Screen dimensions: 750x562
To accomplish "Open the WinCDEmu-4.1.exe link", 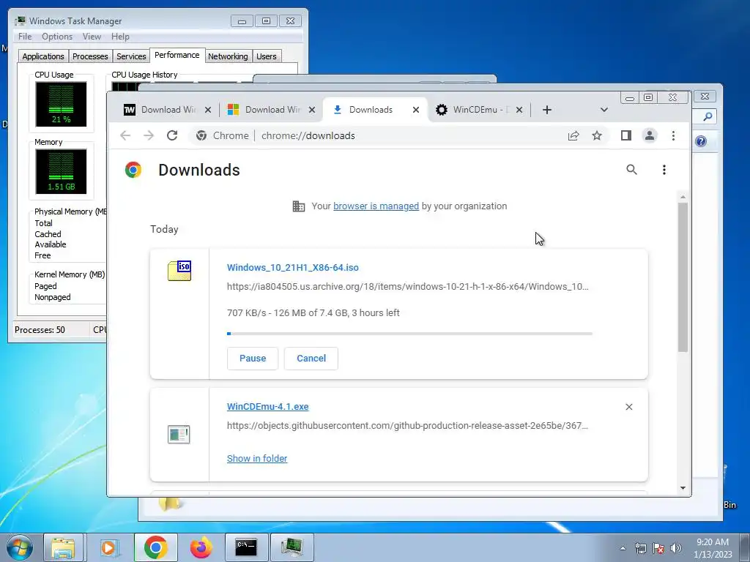I will (x=268, y=407).
